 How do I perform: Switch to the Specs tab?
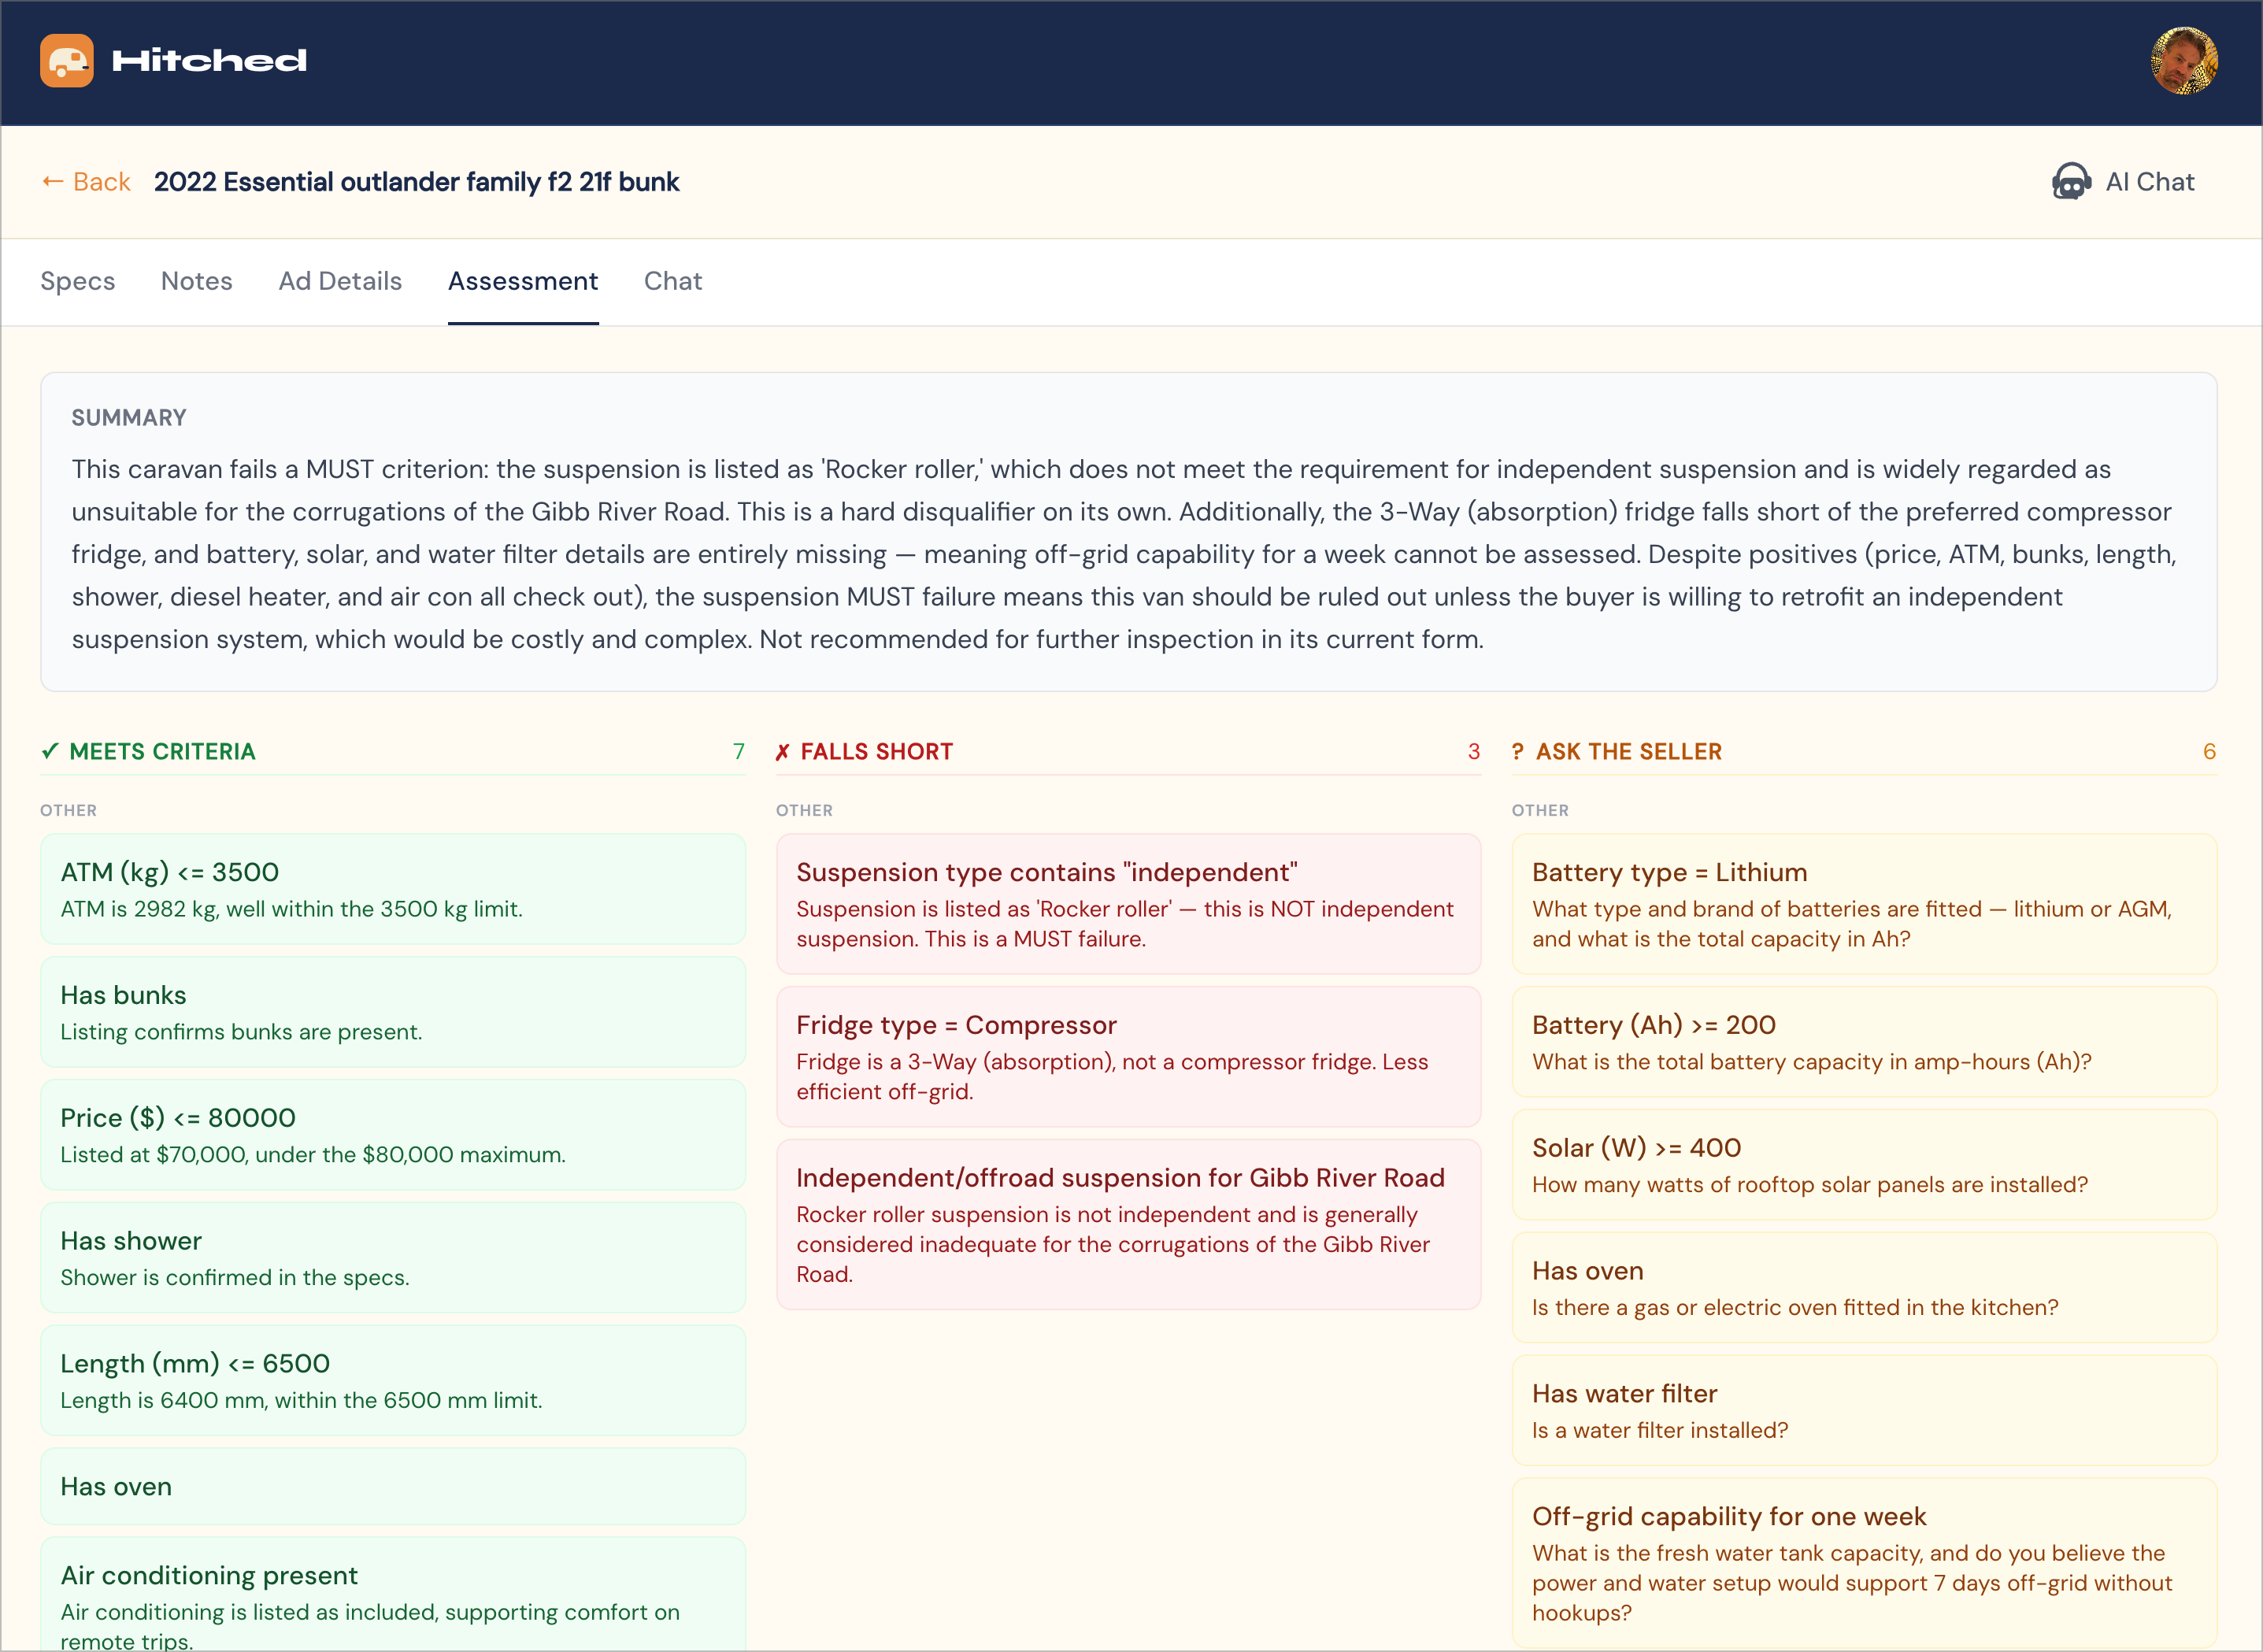pos(78,281)
